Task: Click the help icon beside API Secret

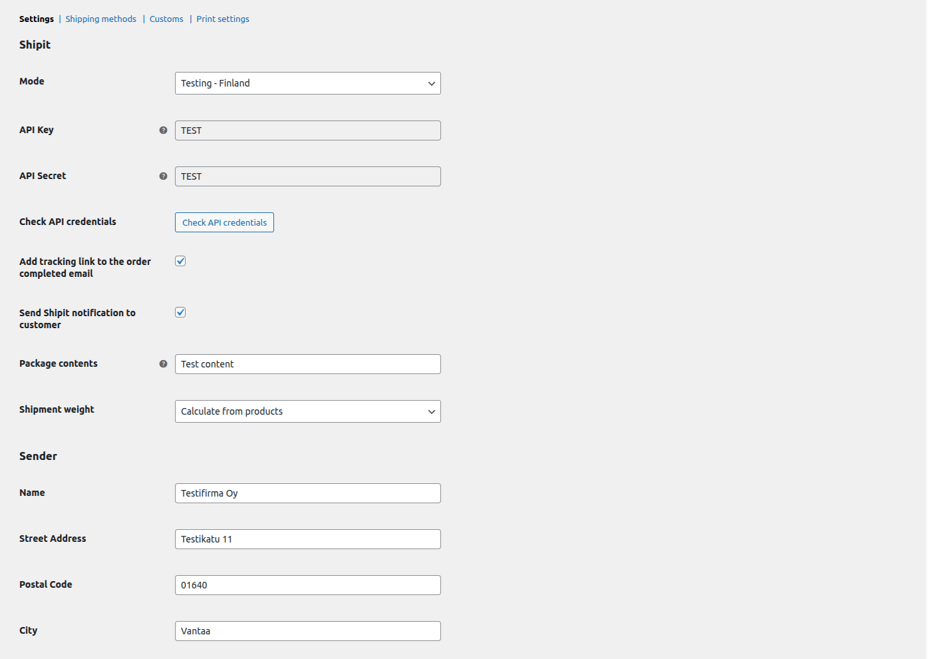Action: (x=163, y=176)
